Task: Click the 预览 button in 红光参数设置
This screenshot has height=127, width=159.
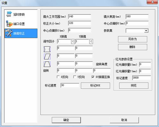Action: [x=134, y=85]
